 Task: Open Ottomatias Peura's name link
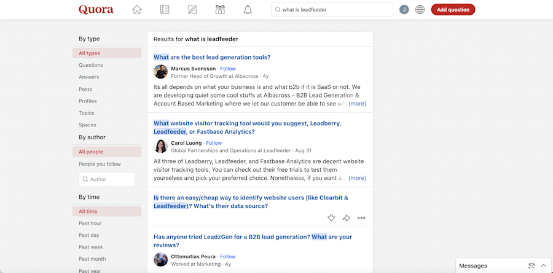pos(194,256)
